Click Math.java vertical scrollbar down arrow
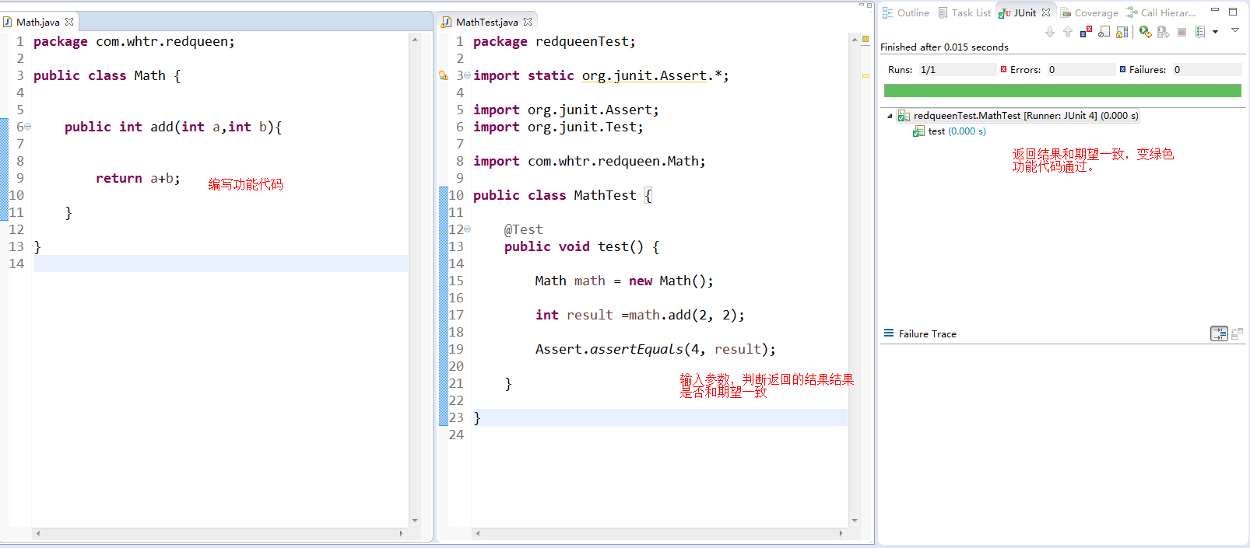1250x548 pixels. (x=415, y=521)
